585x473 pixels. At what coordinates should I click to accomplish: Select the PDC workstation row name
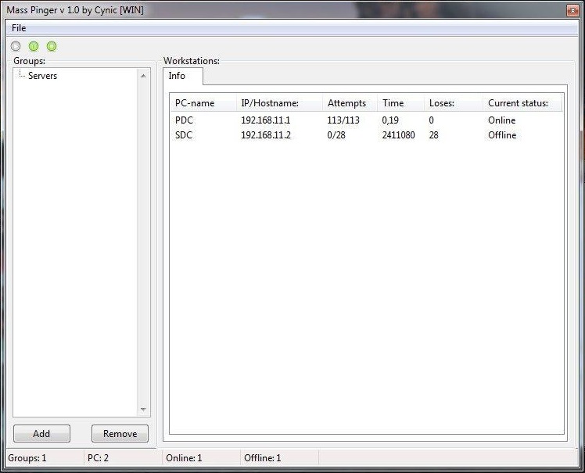(x=184, y=120)
